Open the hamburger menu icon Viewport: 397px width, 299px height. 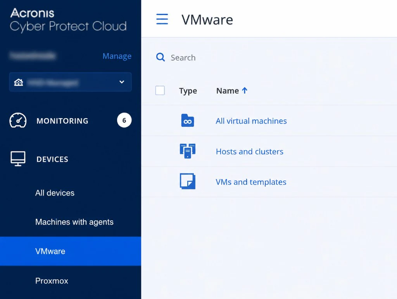pos(162,19)
